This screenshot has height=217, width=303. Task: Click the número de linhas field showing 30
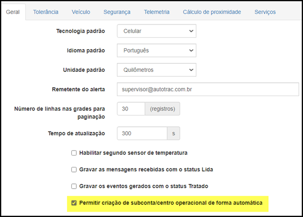(131, 109)
